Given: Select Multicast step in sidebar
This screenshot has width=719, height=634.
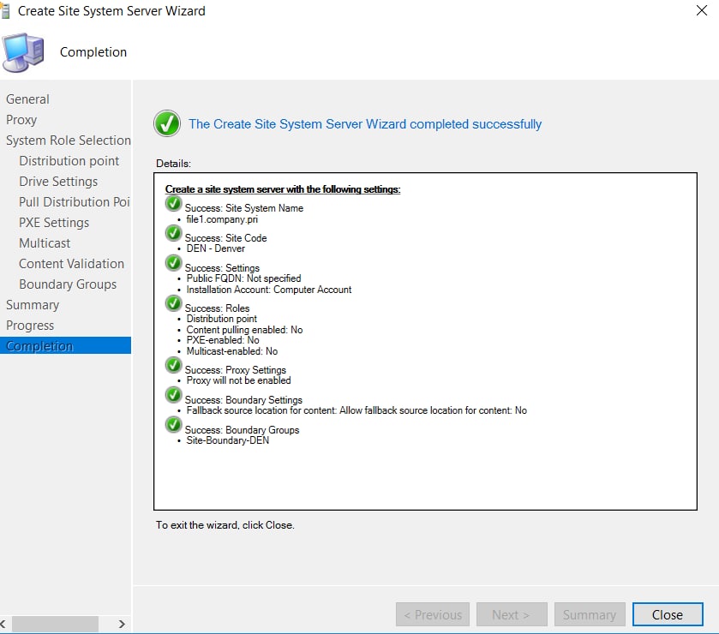Looking at the screenshot, I should 45,243.
